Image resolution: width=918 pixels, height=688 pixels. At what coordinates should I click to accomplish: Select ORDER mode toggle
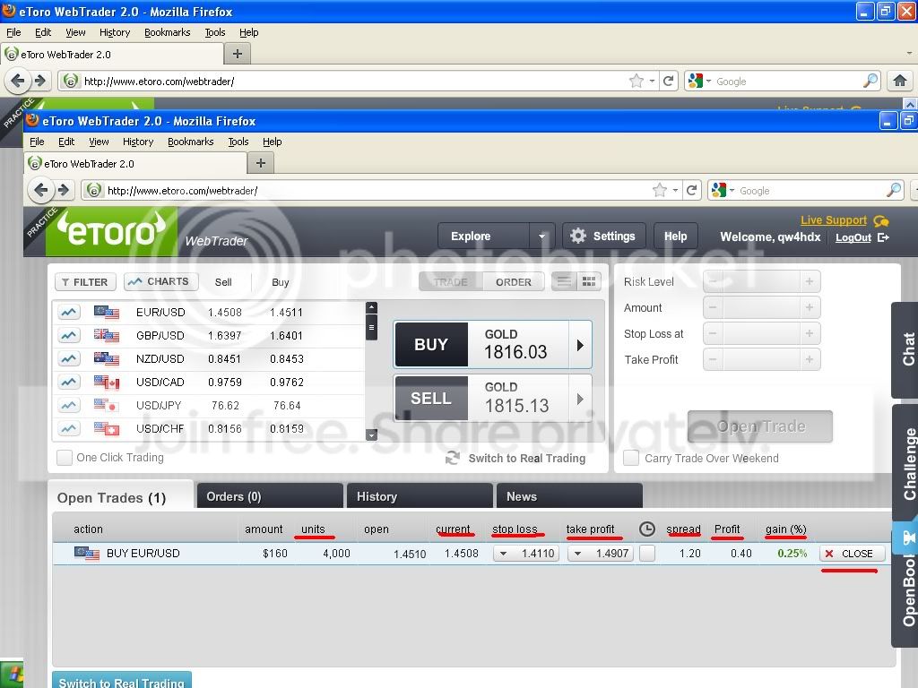[x=514, y=282]
